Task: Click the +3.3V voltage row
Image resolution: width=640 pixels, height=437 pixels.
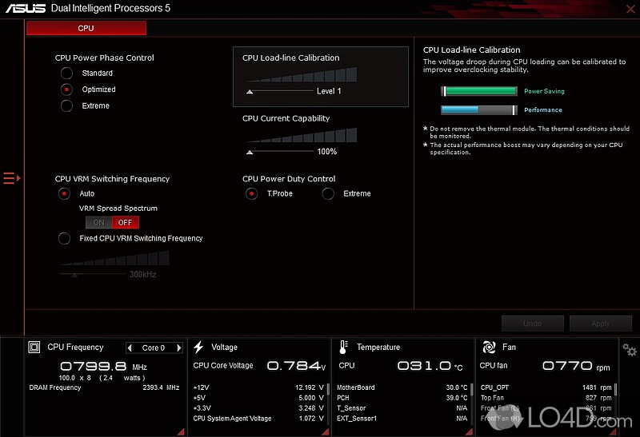Action: coord(258,408)
